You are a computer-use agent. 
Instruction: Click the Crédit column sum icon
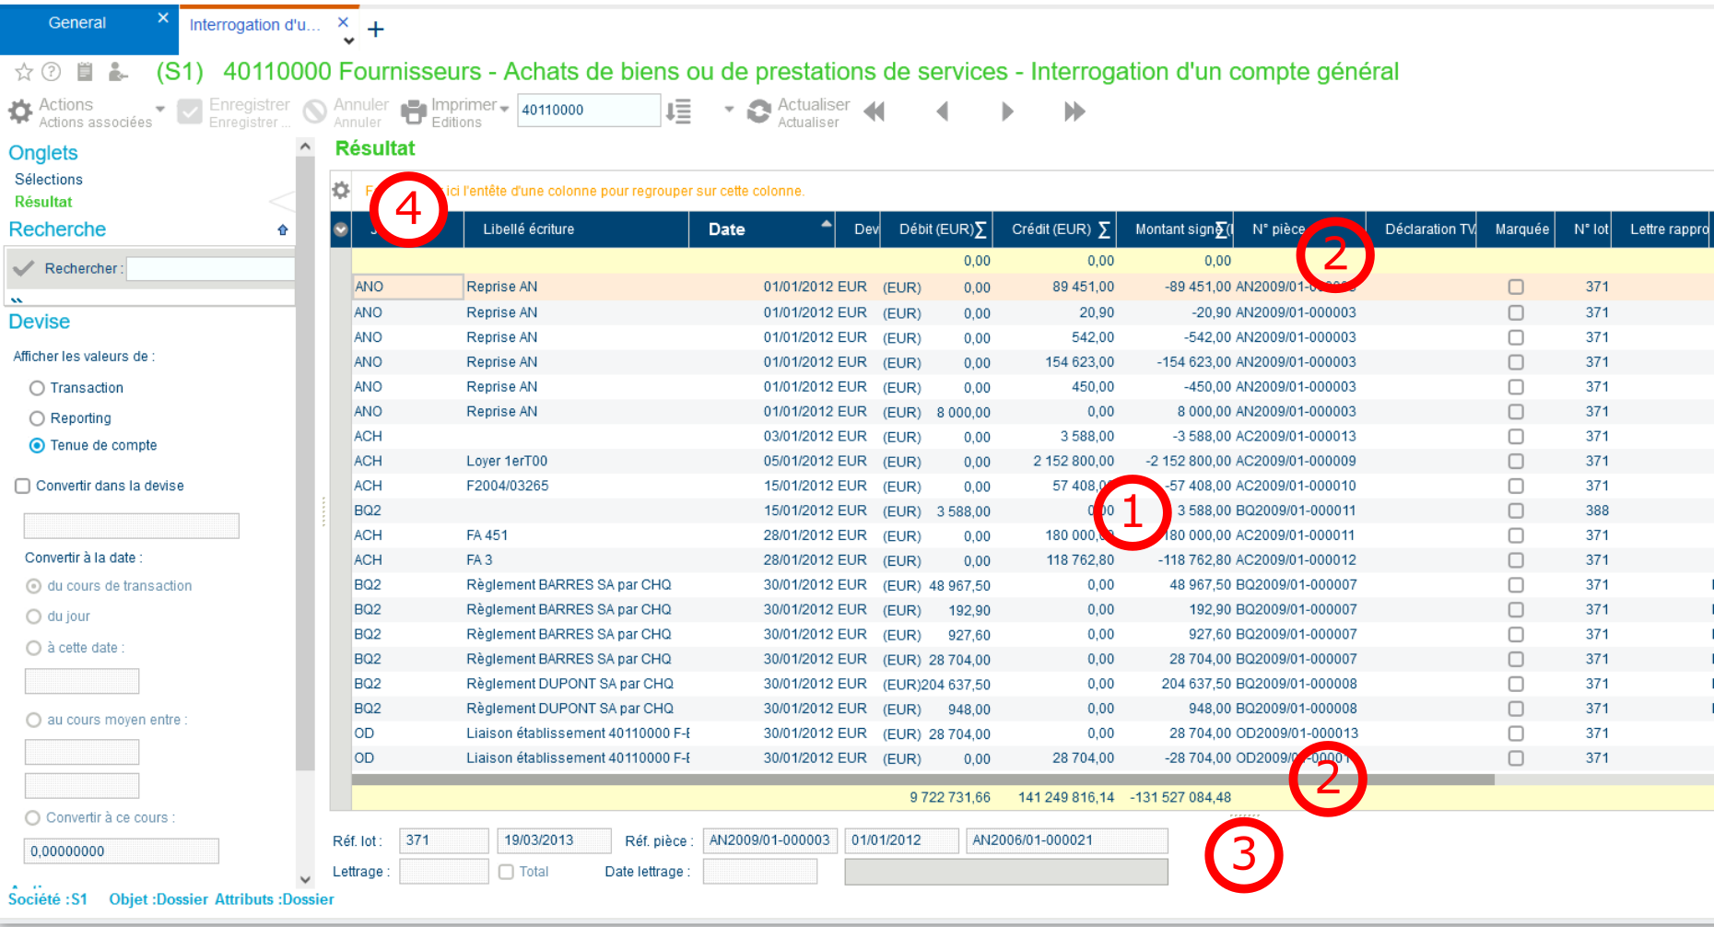[1104, 229]
